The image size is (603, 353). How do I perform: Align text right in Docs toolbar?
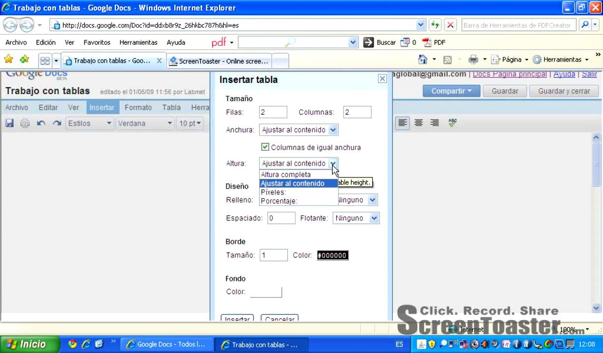(x=435, y=123)
